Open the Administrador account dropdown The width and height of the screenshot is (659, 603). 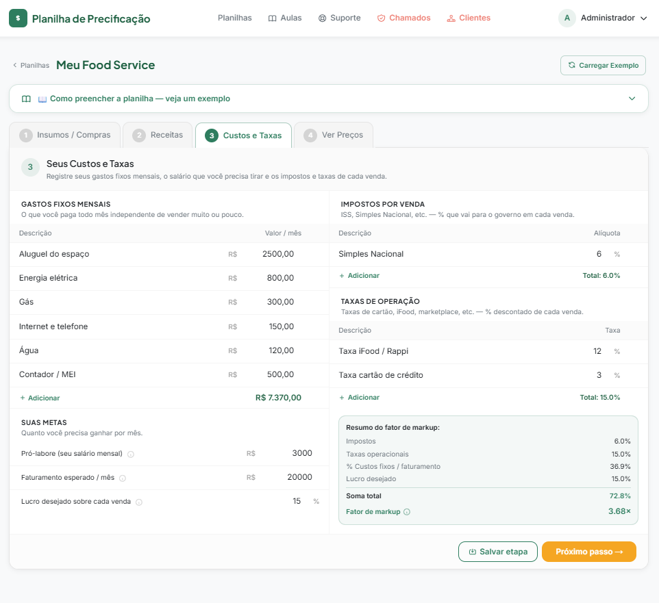(603, 18)
